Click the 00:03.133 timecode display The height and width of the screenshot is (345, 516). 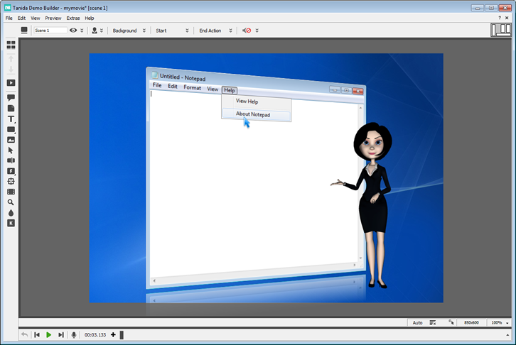coord(95,335)
